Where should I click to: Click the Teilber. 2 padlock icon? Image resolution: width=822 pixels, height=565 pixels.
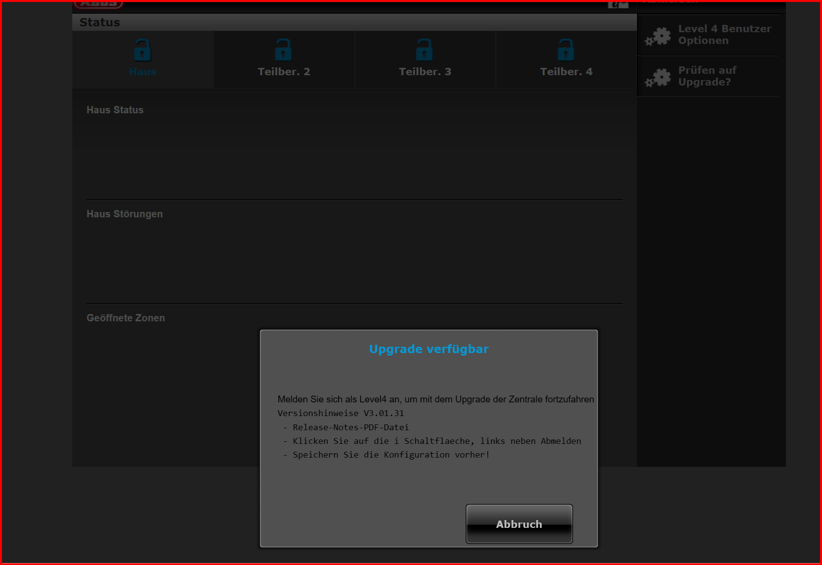click(283, 50)
